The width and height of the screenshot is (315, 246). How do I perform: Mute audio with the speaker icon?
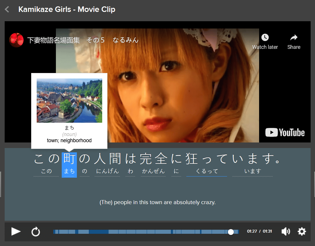286,231
